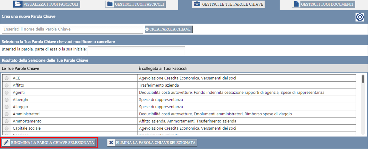Choose the Capitale sociale radio button
Image resolution: width=369 pixels, height=149 pixels.
coord(7,128)
